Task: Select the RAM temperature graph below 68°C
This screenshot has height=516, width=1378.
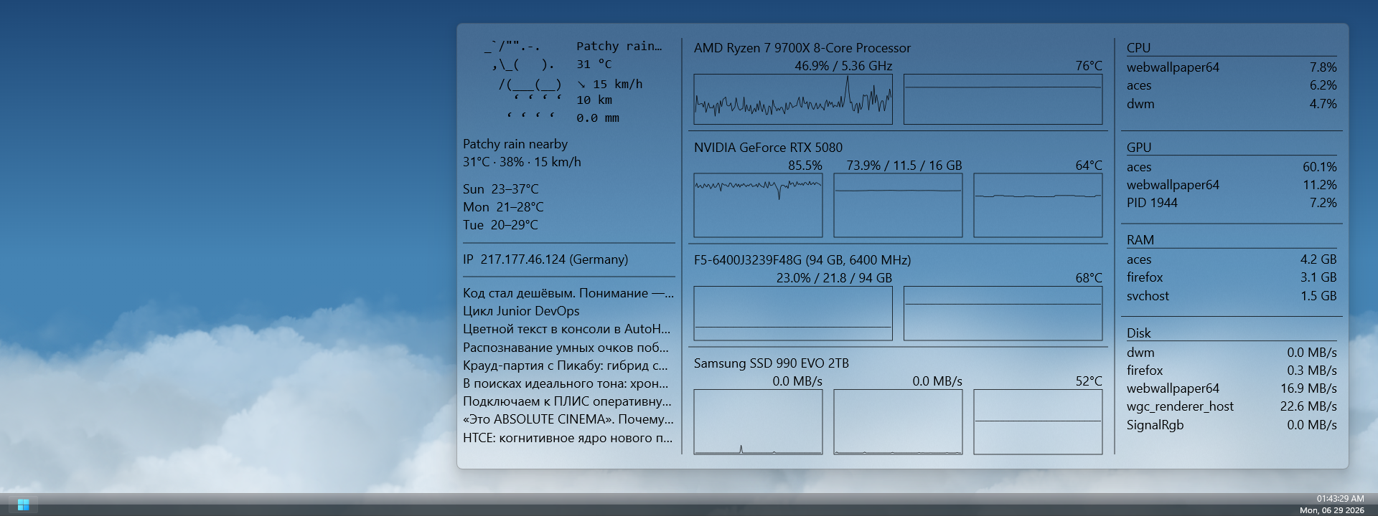Action: [1003, 313]
